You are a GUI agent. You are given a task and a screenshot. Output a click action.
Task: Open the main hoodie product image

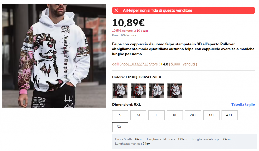54,56
